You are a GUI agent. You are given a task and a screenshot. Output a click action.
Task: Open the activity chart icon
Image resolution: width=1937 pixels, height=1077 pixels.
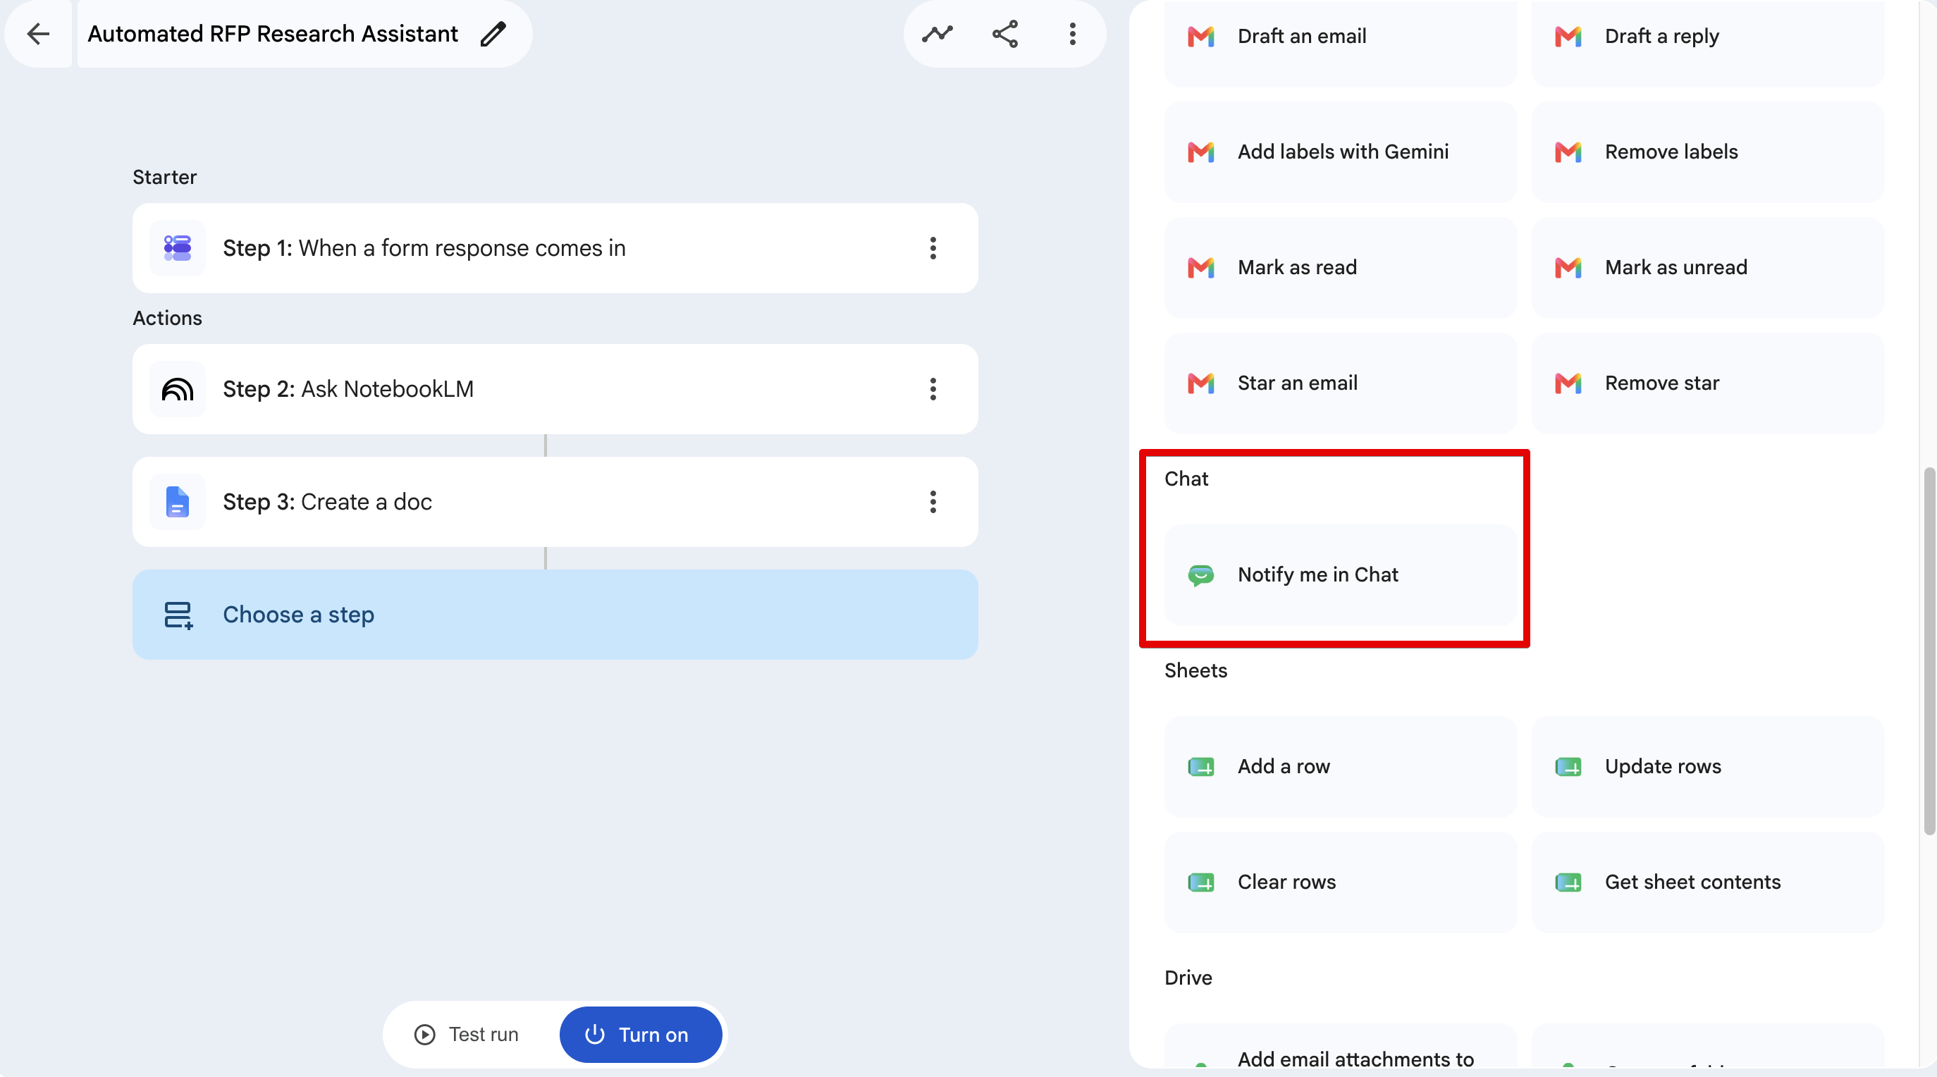point(937,34)
